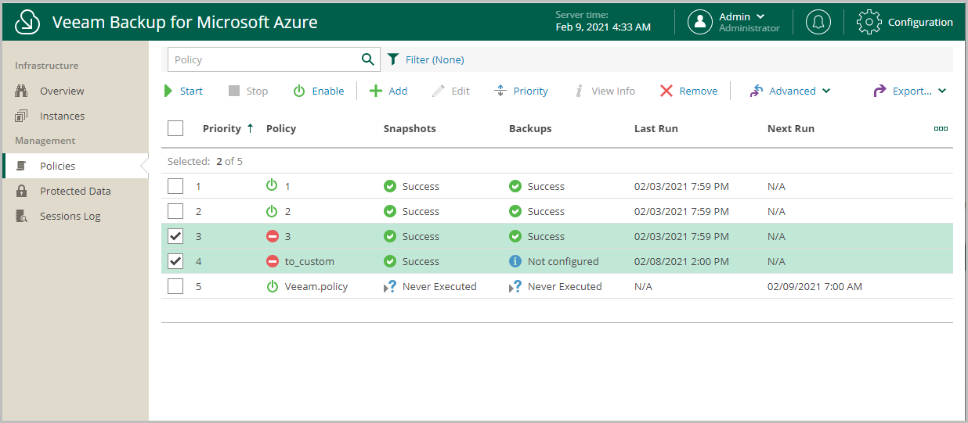Add a new policy
This screenshot has width=968, height=423.
388,91
